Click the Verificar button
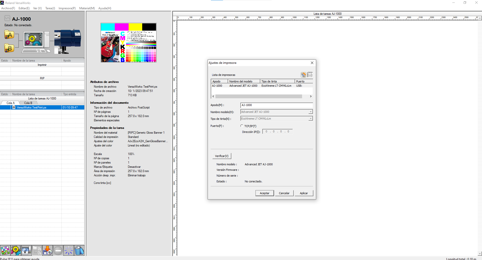Viewport: 482px width, 260px height. tap(222, 156)
